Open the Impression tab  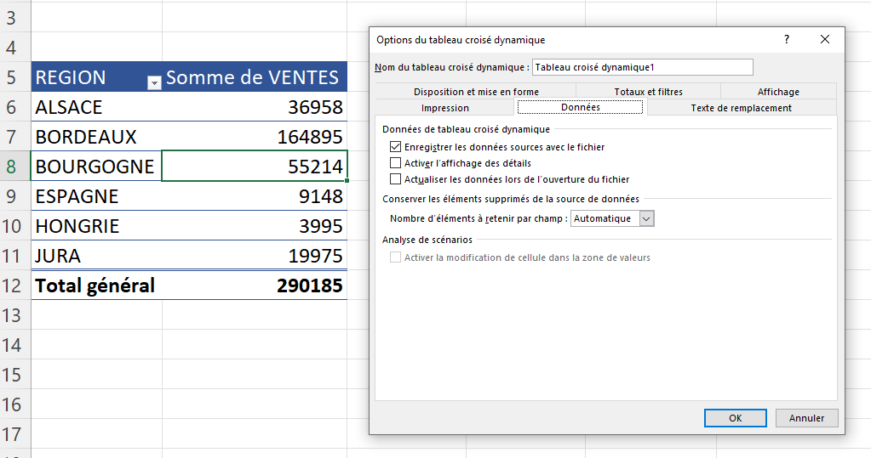pyautogui.click(x=445, y=108)
